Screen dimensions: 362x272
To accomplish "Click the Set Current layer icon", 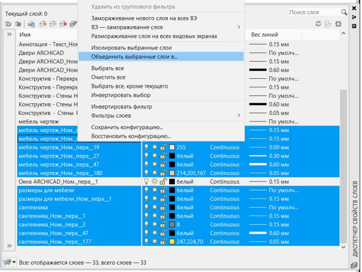I will 74,24.
